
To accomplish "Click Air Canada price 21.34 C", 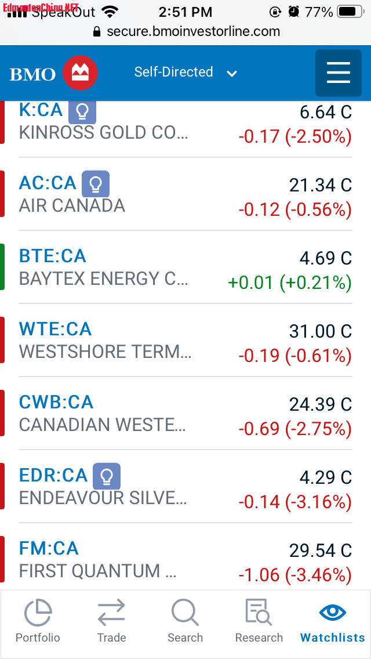I will pos(320,185).
